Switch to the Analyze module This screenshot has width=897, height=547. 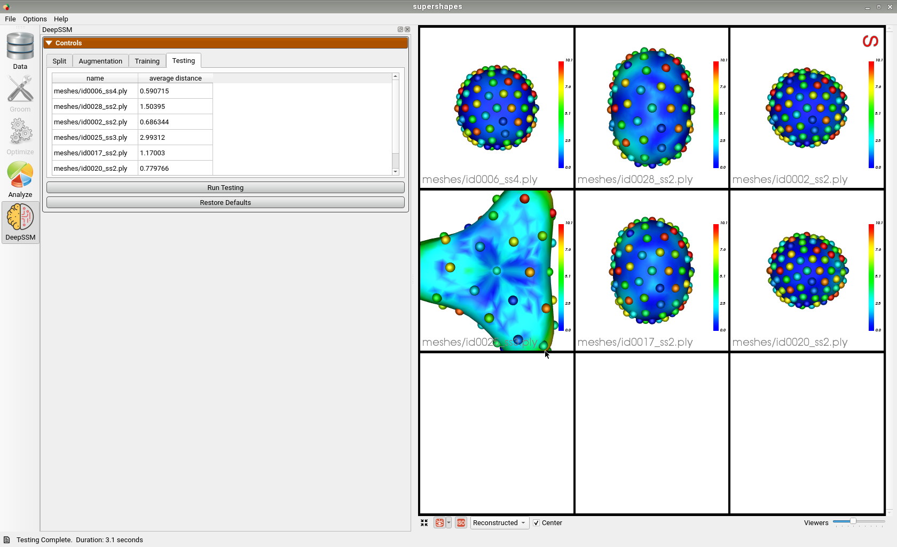coord(20,179)
